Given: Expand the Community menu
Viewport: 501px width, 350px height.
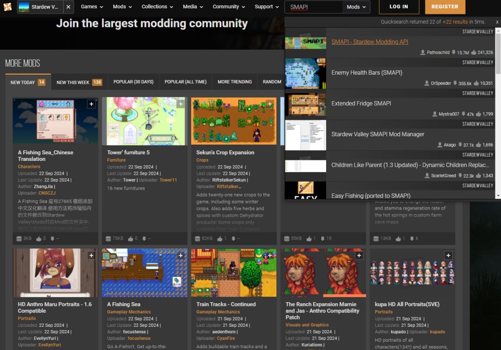Looking at the screenshot, I should point(229,6).
